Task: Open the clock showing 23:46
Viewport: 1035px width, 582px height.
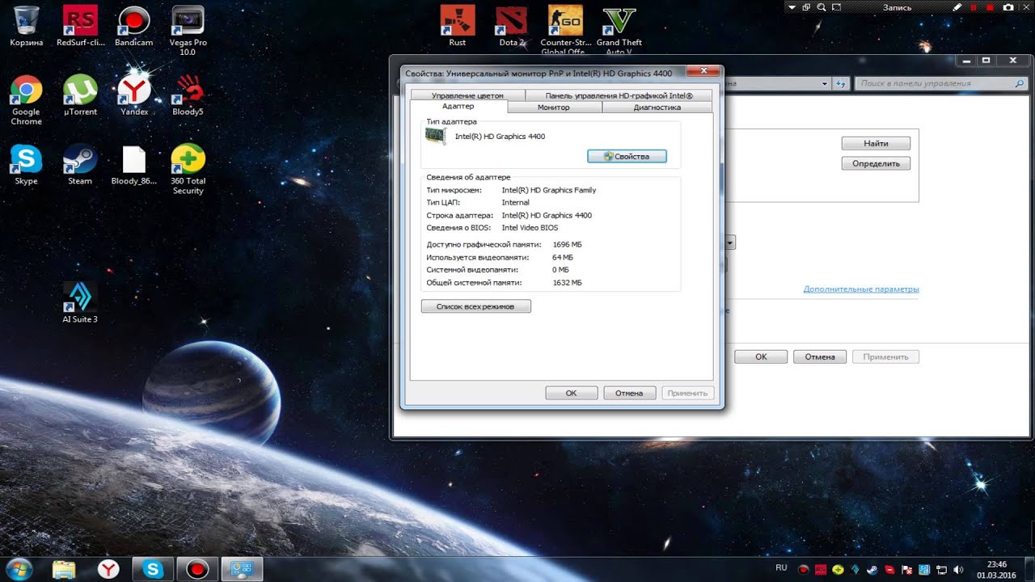Action: (x=997, y=569)
